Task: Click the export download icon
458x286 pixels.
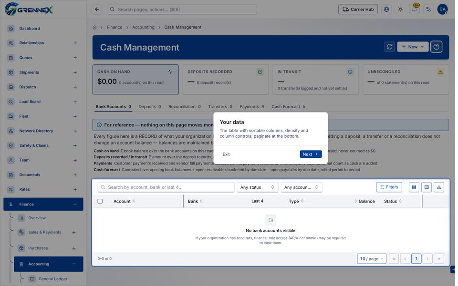Action: coord(439,187)
